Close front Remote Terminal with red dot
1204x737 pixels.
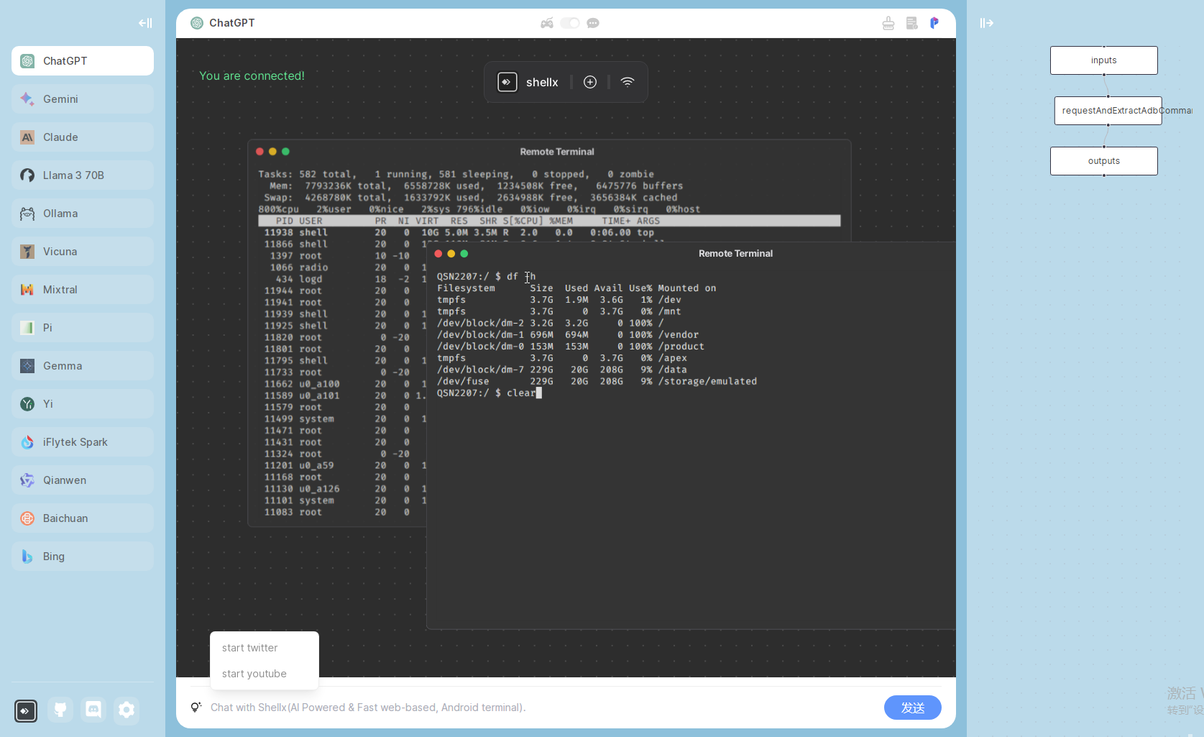coord(438,254)
